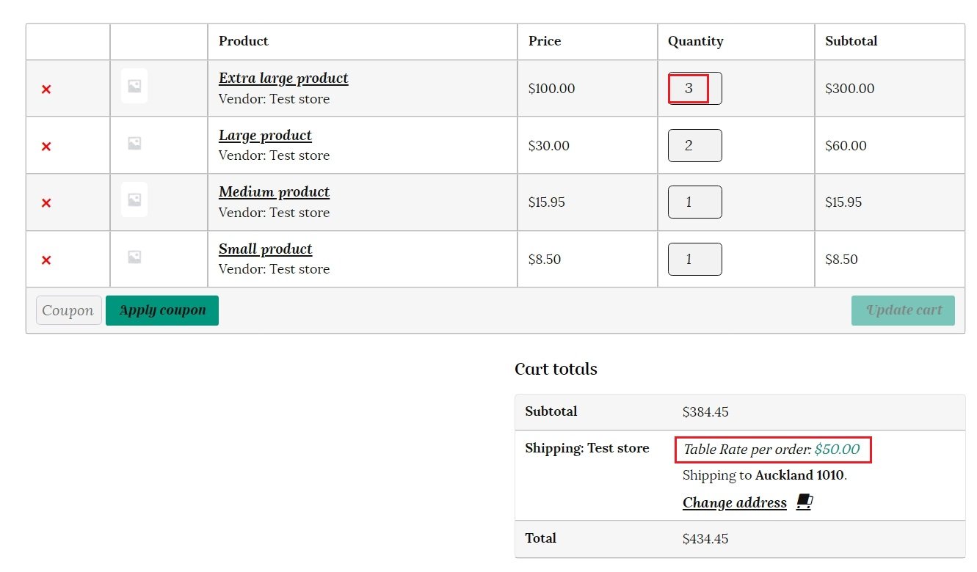Click the Coupon code input field
This screenshot has height=572, width=977.
point(68,310)
